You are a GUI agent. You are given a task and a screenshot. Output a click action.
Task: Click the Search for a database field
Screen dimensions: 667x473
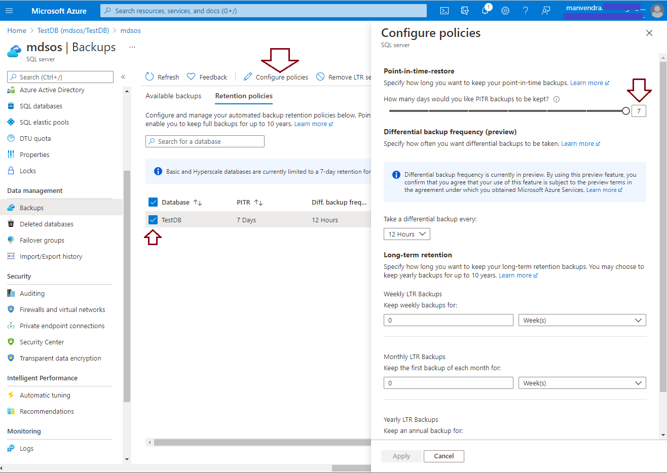[x=205, y=141]
